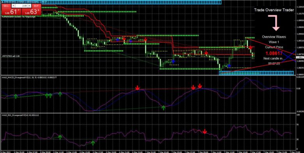The image size is (304, 153).
Task: Click the 1.08617 current price marker on scale
Action: click(300, 58)
